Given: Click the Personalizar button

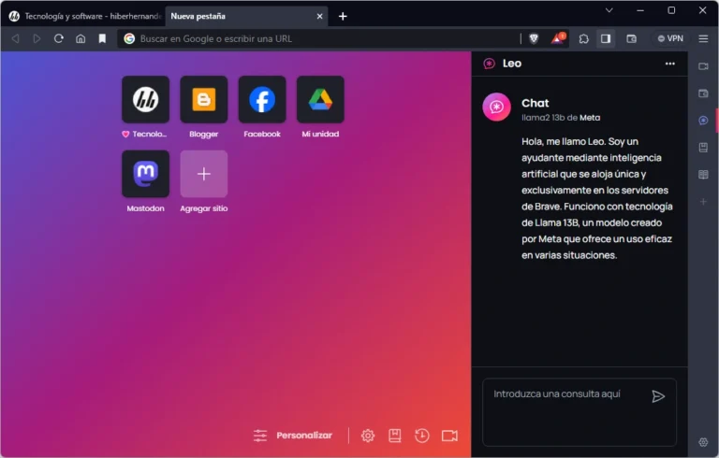Looking at the screenshot, I should [292, 436].
